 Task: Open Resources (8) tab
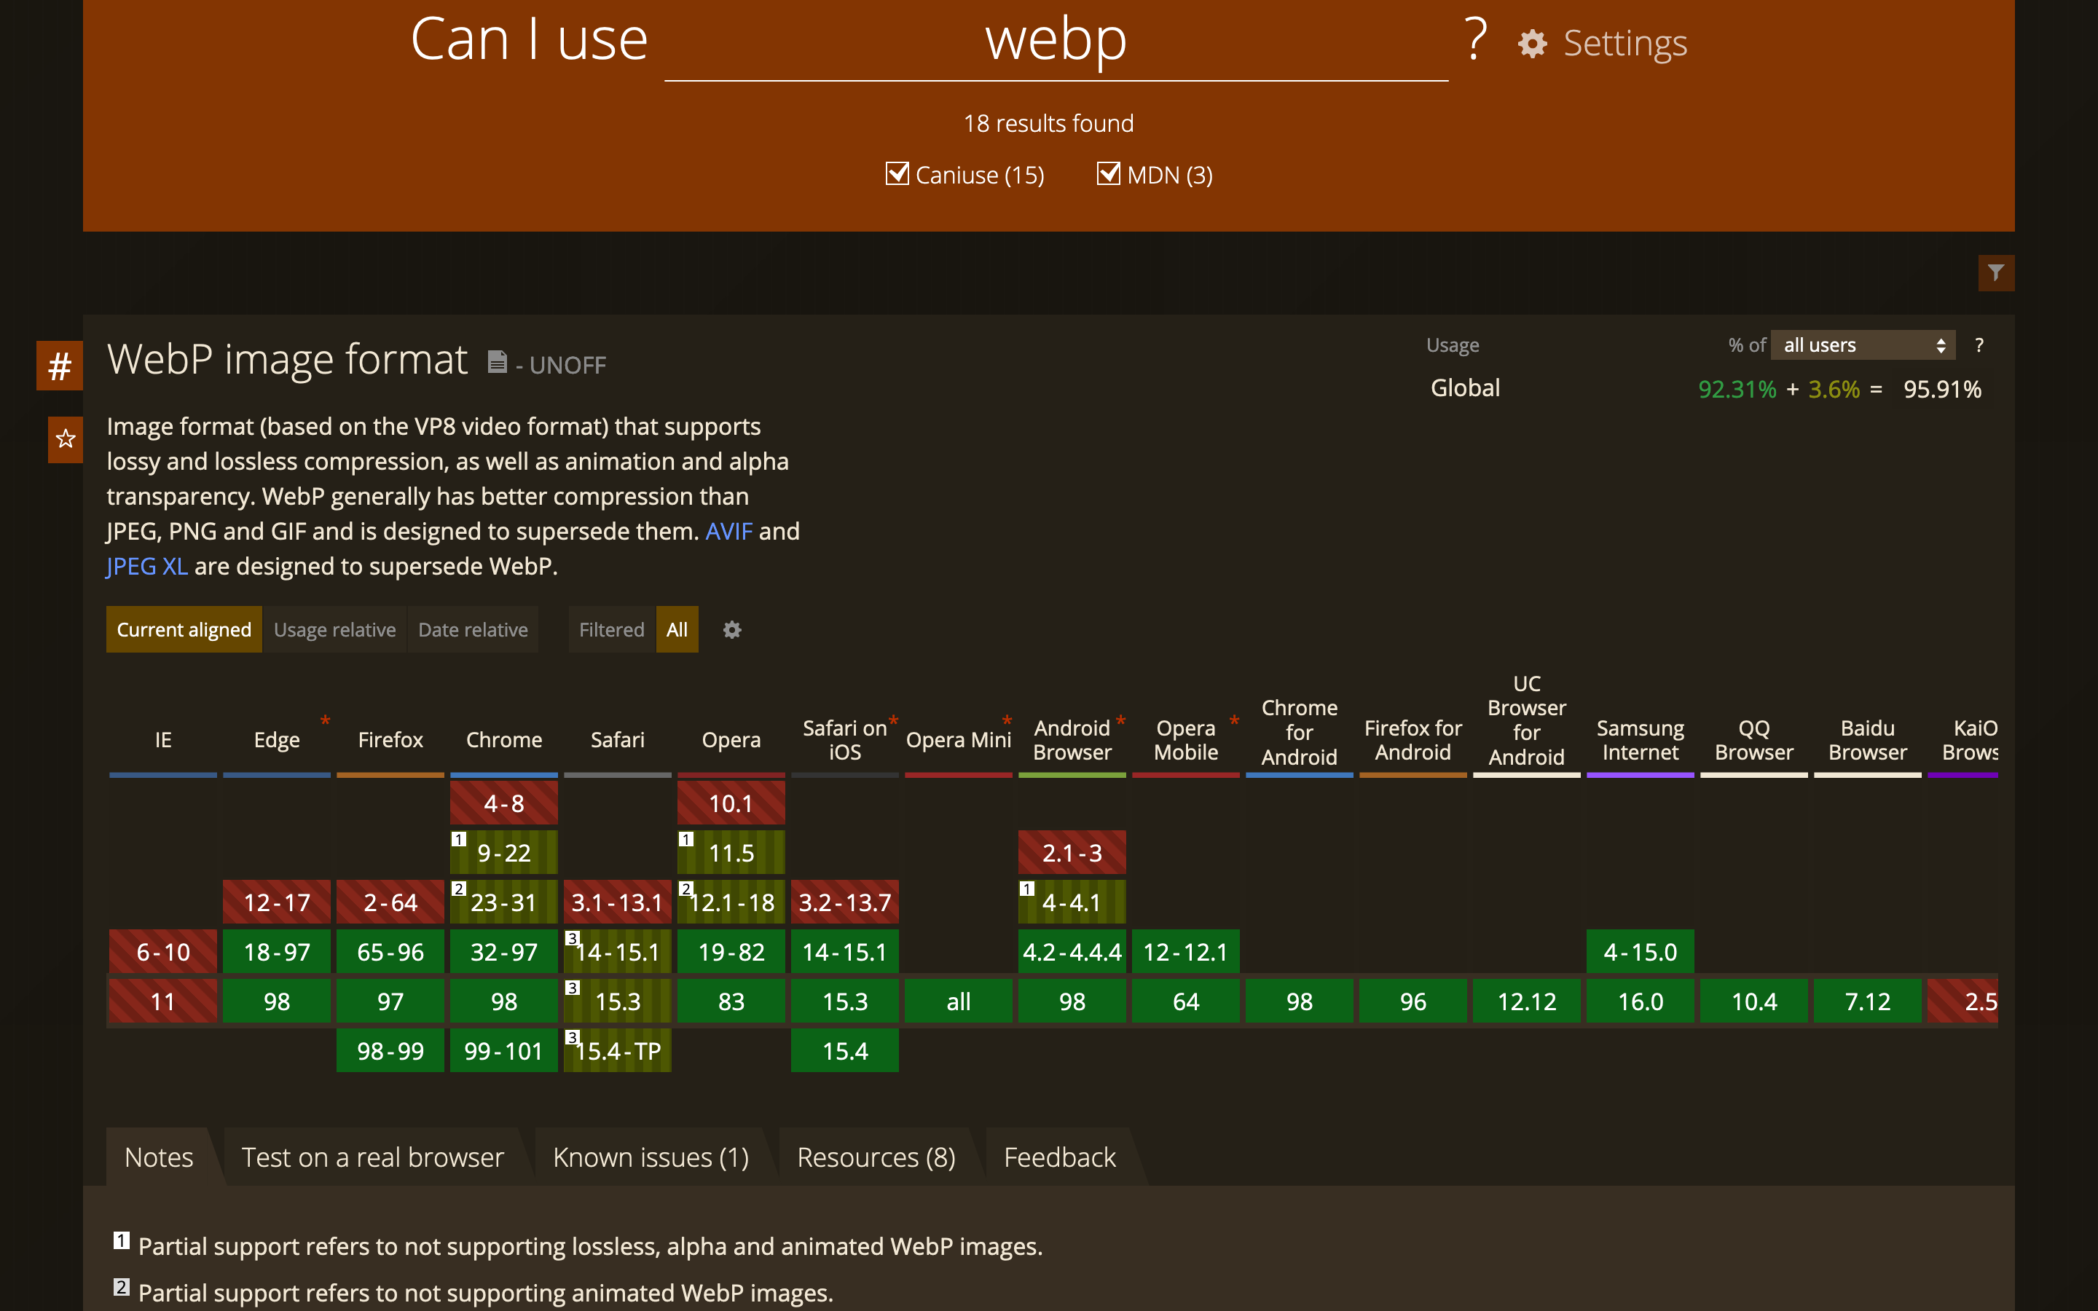876,1157
